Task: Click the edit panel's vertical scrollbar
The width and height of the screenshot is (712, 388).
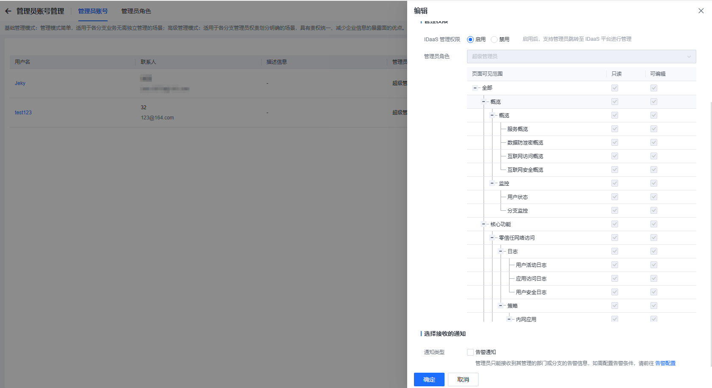Action: point(710,212)
